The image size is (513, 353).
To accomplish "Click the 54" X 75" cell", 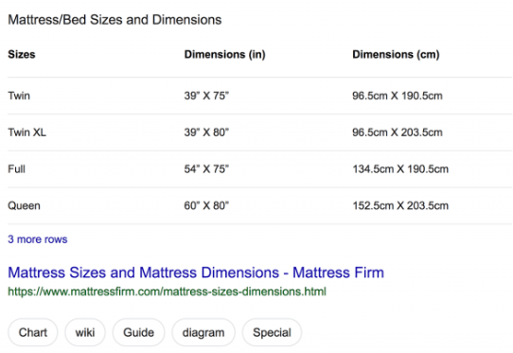I will click(206, 169).
